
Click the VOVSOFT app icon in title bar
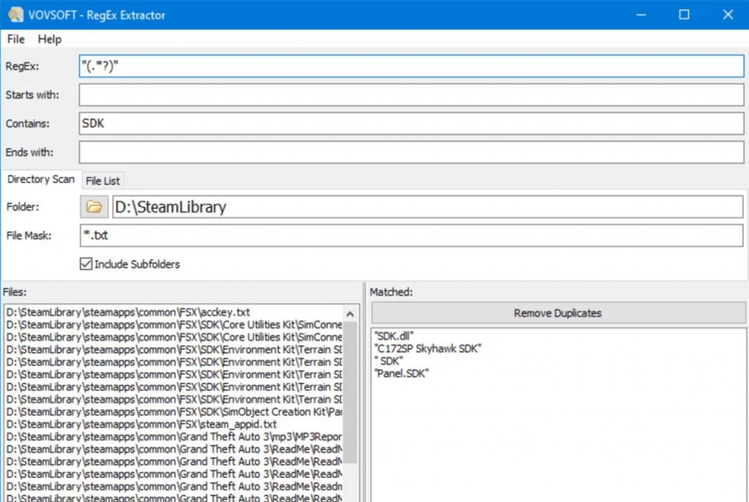pos(15,15)
